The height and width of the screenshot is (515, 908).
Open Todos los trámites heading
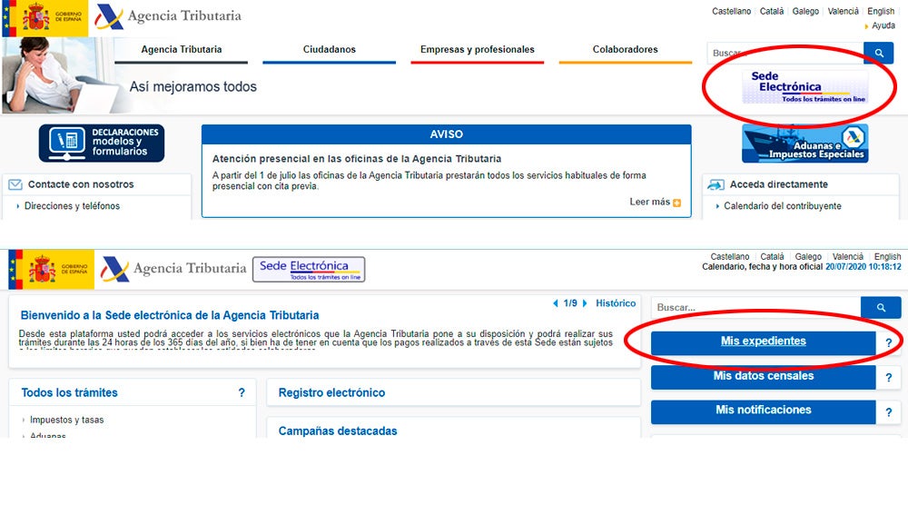point(70,392)
